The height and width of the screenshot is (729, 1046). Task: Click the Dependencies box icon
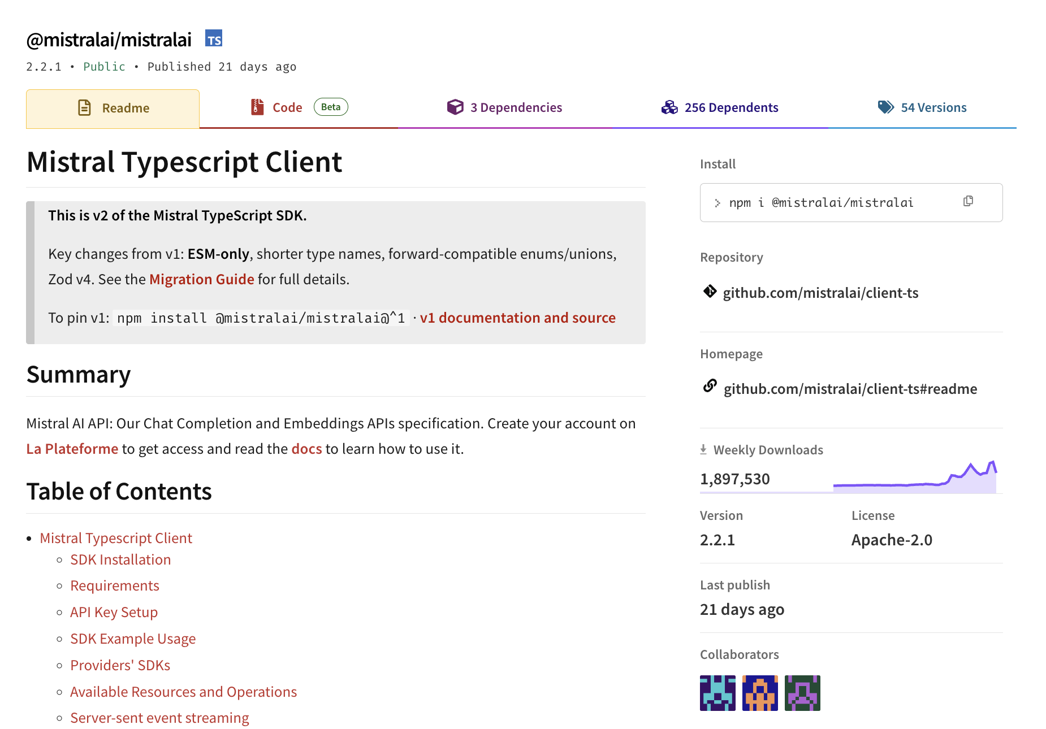tap(455, 107)
